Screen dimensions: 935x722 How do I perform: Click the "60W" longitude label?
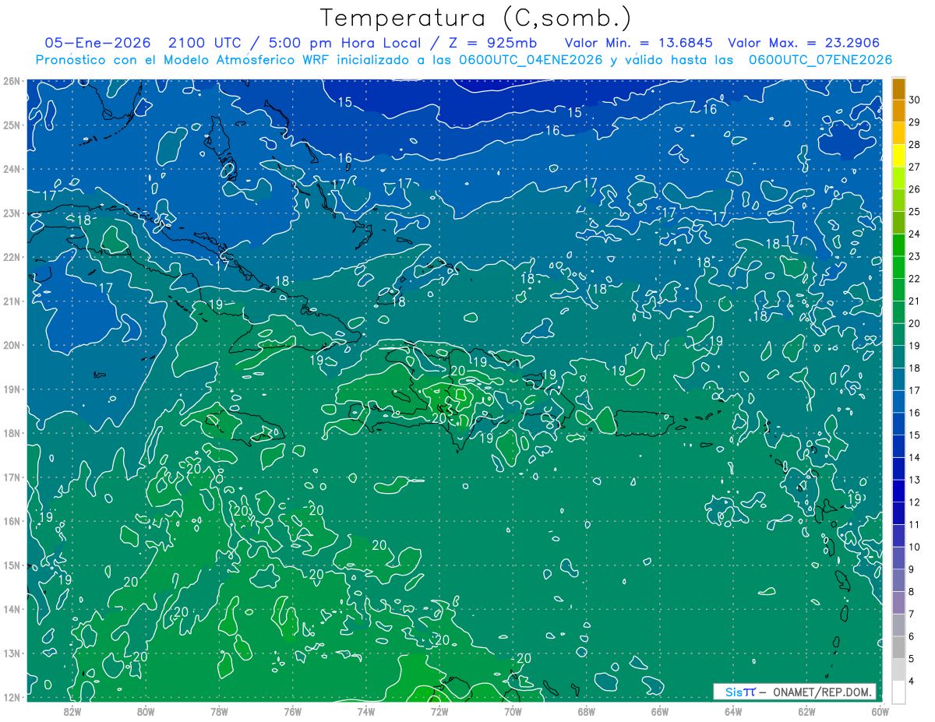click(x=880, y=711)
